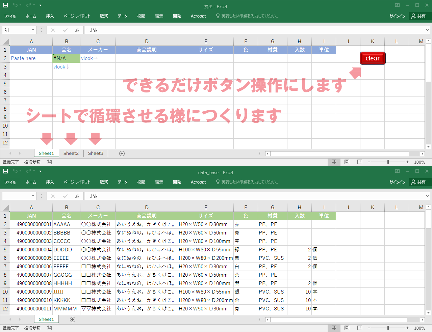Viewport: 432px width, 332px height.
Task: Click the zoom slider in the top window
Action: 388,162
